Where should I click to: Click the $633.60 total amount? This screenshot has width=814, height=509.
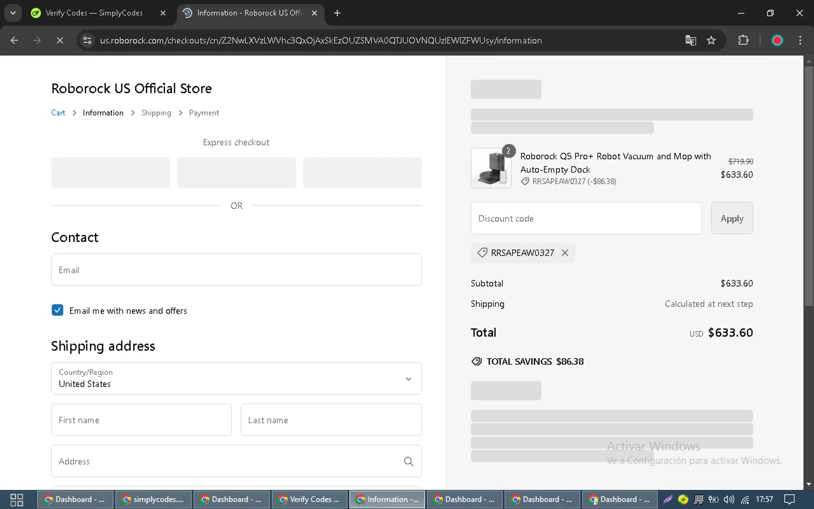coord(730,333)
